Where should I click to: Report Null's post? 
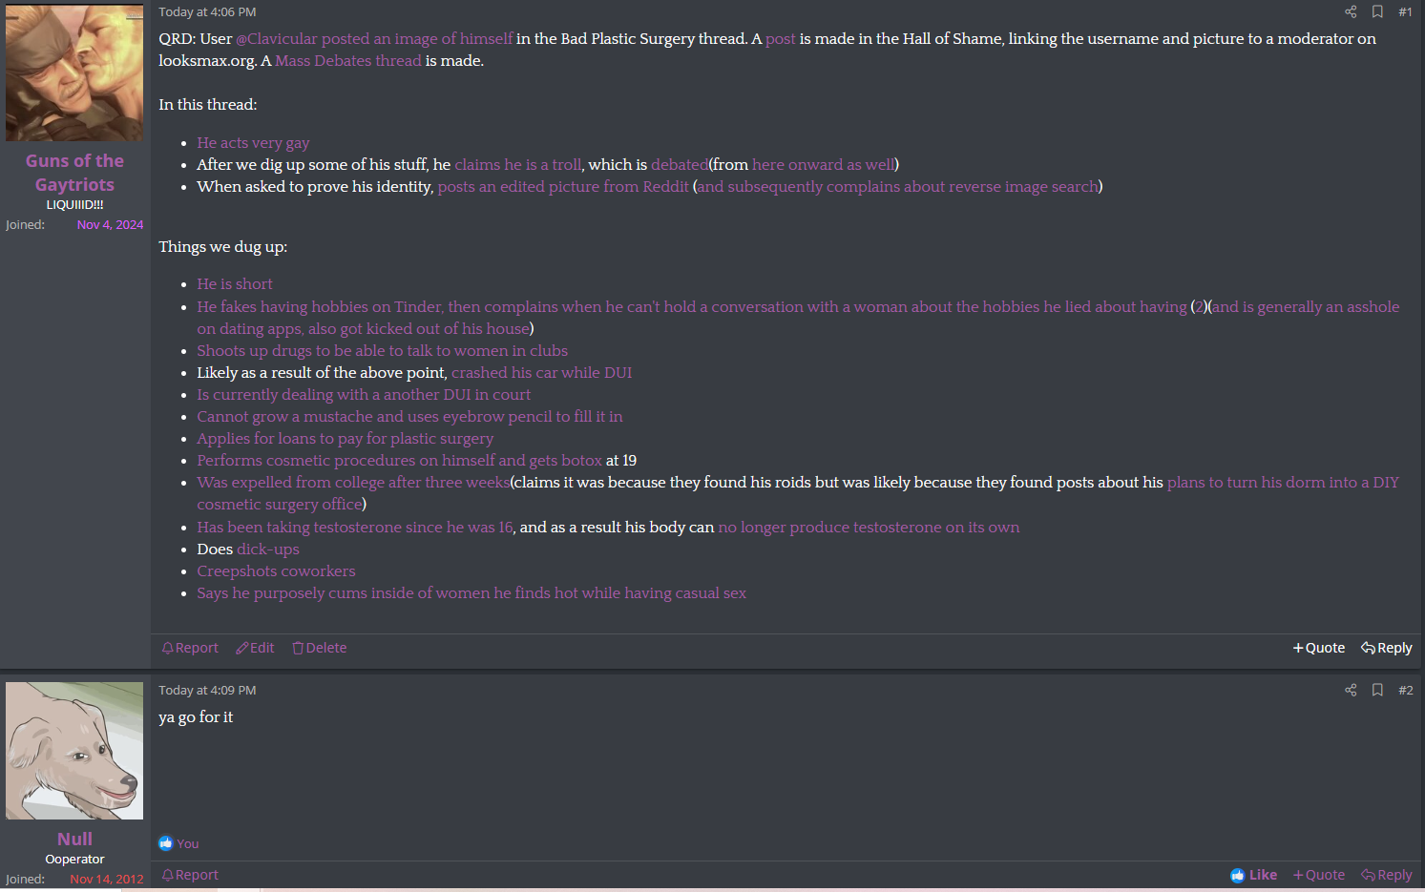[x=190, y=875]
